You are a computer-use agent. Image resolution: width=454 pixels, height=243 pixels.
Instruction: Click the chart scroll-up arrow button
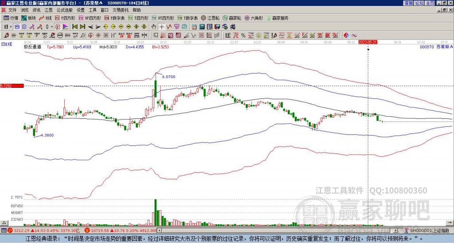pos(4,223)
